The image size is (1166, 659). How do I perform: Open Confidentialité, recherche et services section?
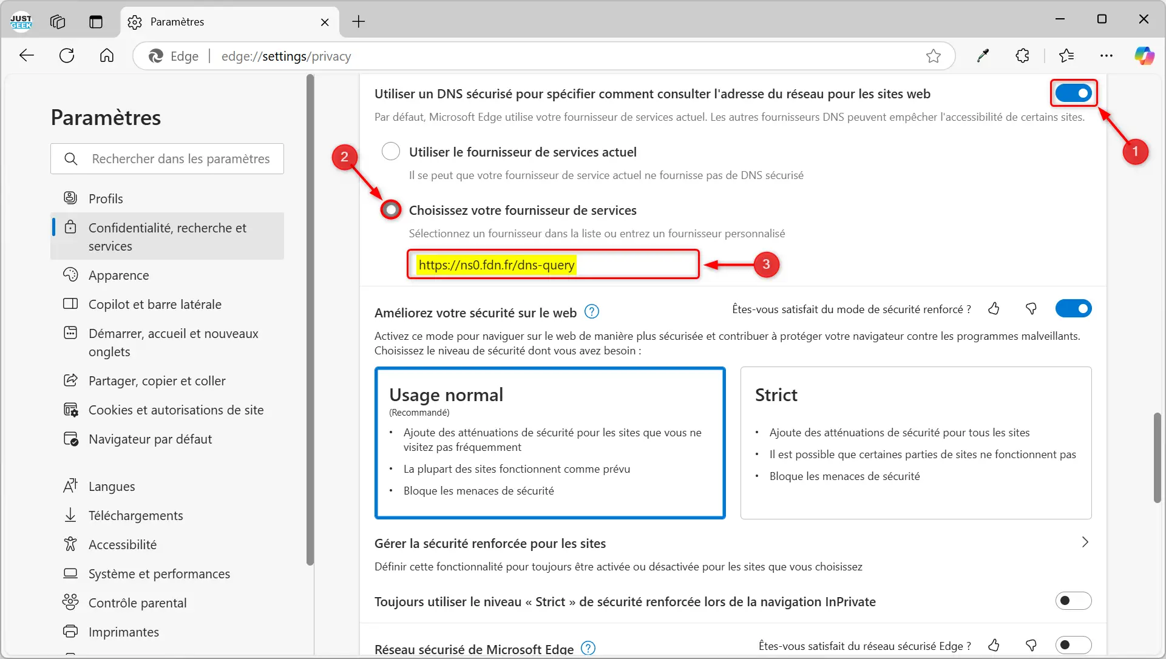167,236
